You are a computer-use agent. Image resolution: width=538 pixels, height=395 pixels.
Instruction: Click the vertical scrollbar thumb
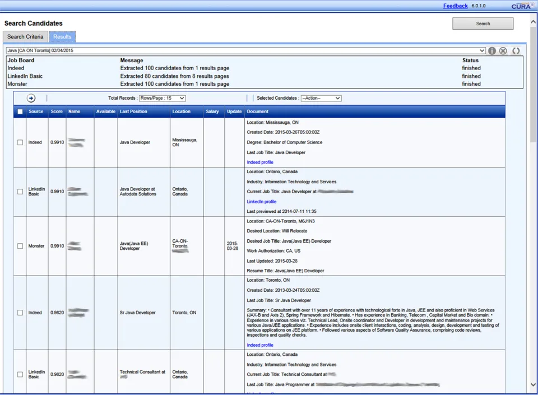533,84
